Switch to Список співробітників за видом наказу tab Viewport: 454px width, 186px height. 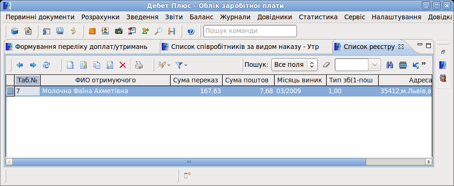[x=245, y=47]
